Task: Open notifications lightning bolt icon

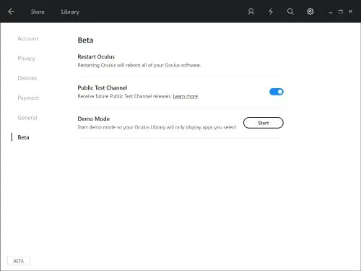Action: [271, 12]
